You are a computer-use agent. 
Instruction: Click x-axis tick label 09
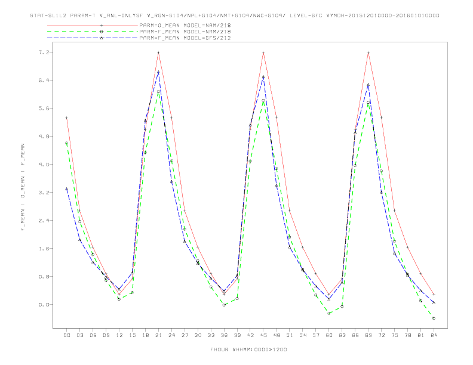coord(106,335)
